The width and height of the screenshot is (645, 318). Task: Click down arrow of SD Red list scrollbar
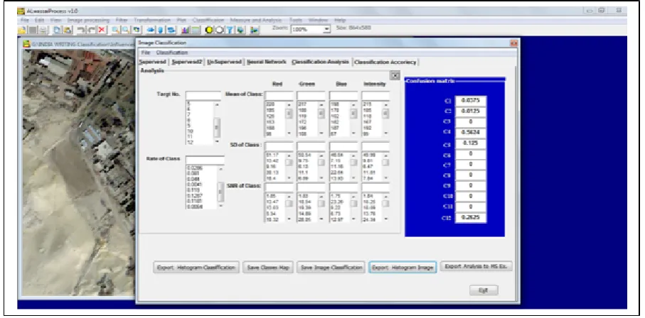(x=289, y=179)
